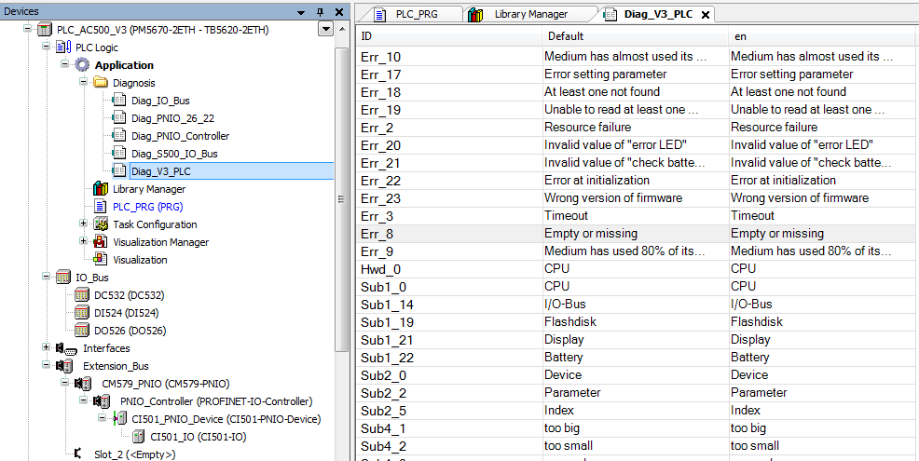Click the DC532 module icon
919x461 pixels.
pyautogui.click(x=82, y=295)
